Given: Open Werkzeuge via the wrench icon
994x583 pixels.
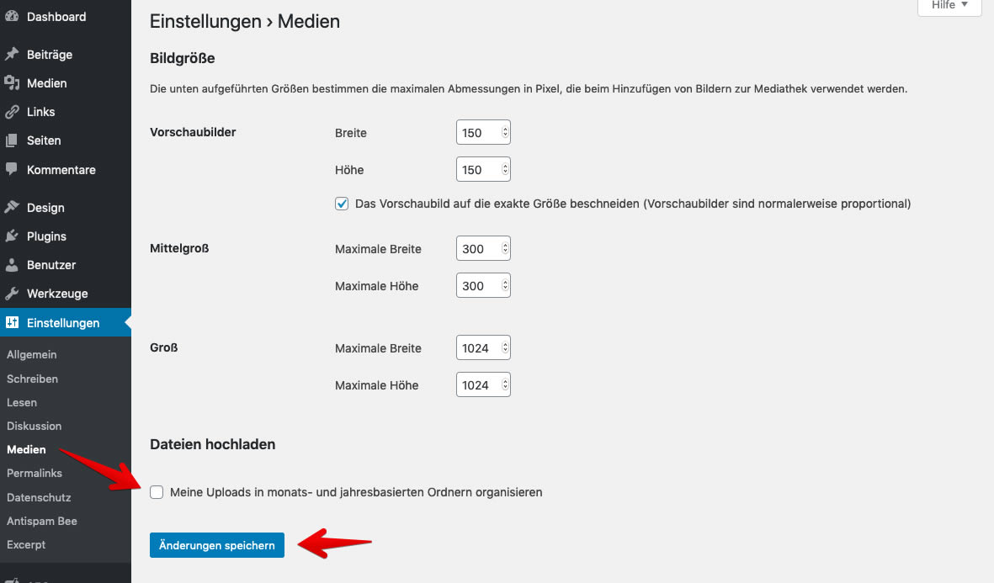Looking at the screenshot, I should [x=13, y=293].
